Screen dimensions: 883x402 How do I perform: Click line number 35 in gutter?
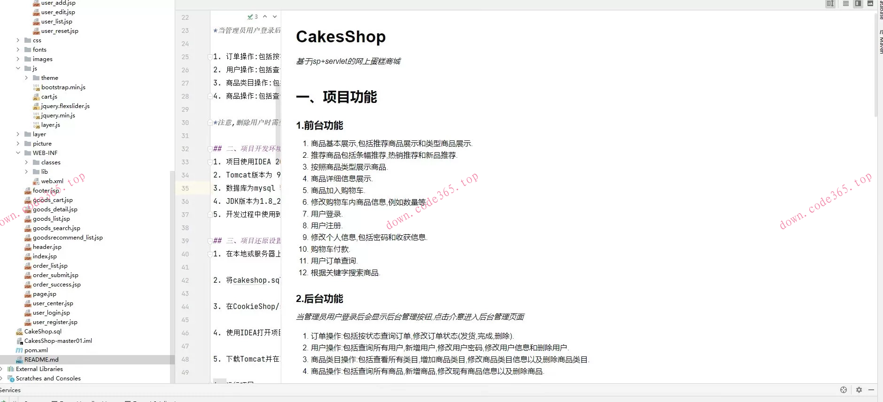185,188
